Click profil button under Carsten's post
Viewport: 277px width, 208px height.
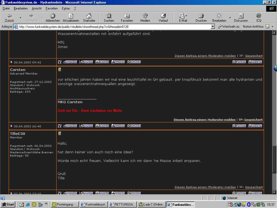click(70, 126)
